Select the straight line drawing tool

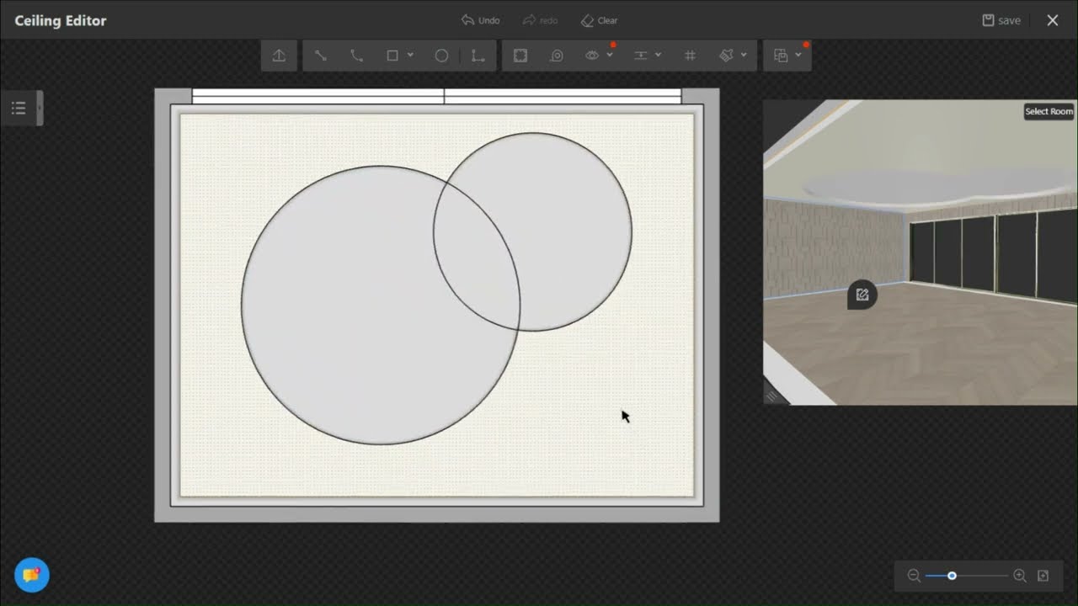pyautogui.click(x=321, y=56)
